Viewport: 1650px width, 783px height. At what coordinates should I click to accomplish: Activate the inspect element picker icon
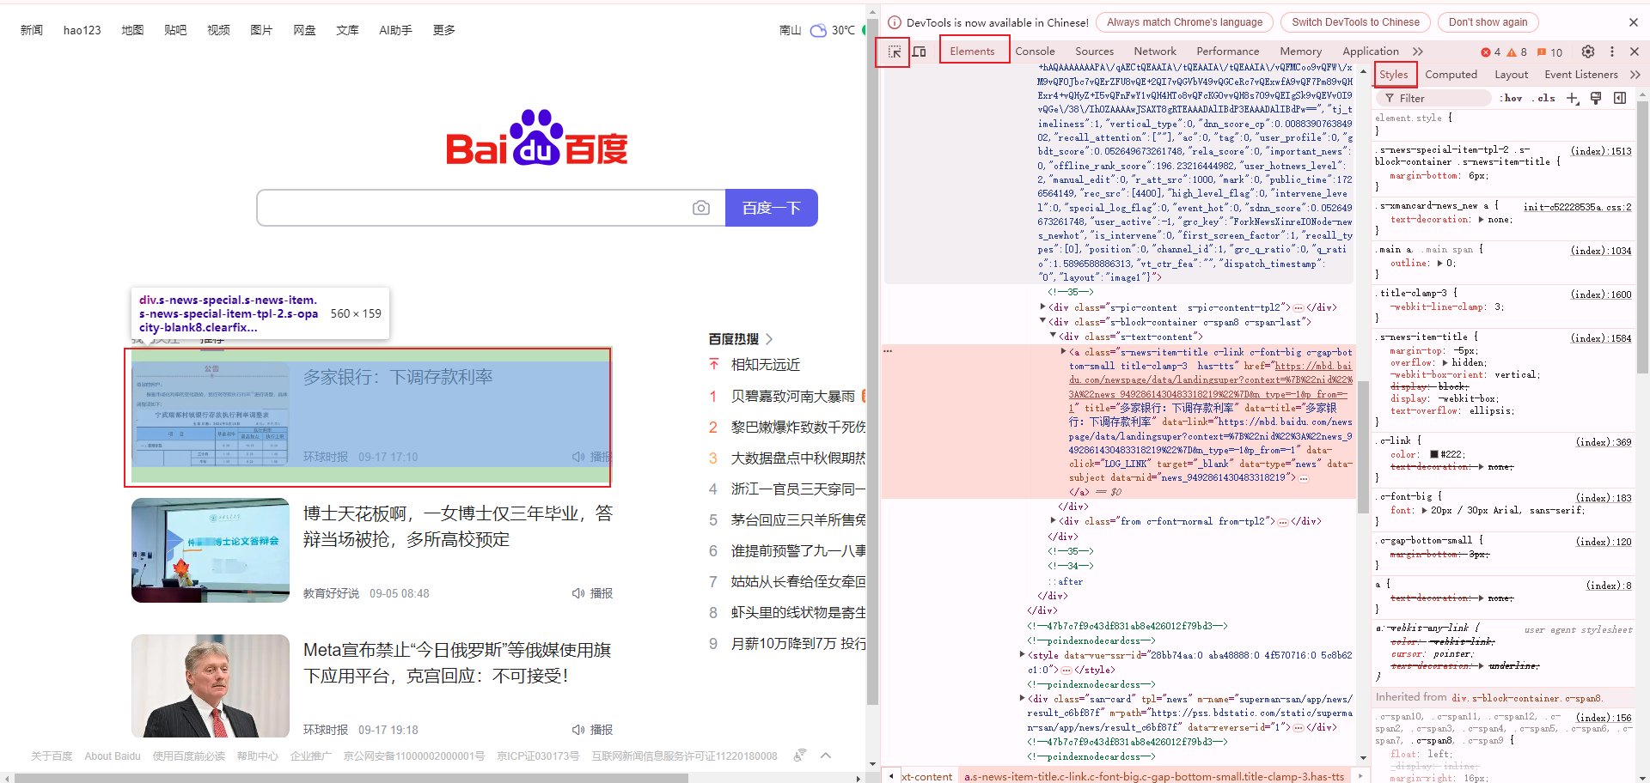point(894,52)
